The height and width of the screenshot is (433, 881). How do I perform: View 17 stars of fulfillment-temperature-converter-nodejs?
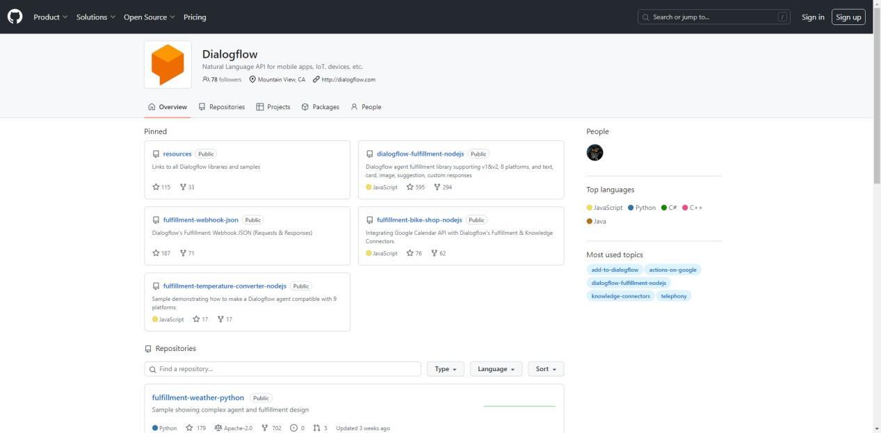(x=200, y=319)
